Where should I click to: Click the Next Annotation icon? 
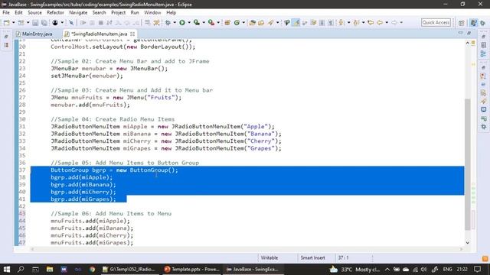pyautogui.click(x=341, y=23)
